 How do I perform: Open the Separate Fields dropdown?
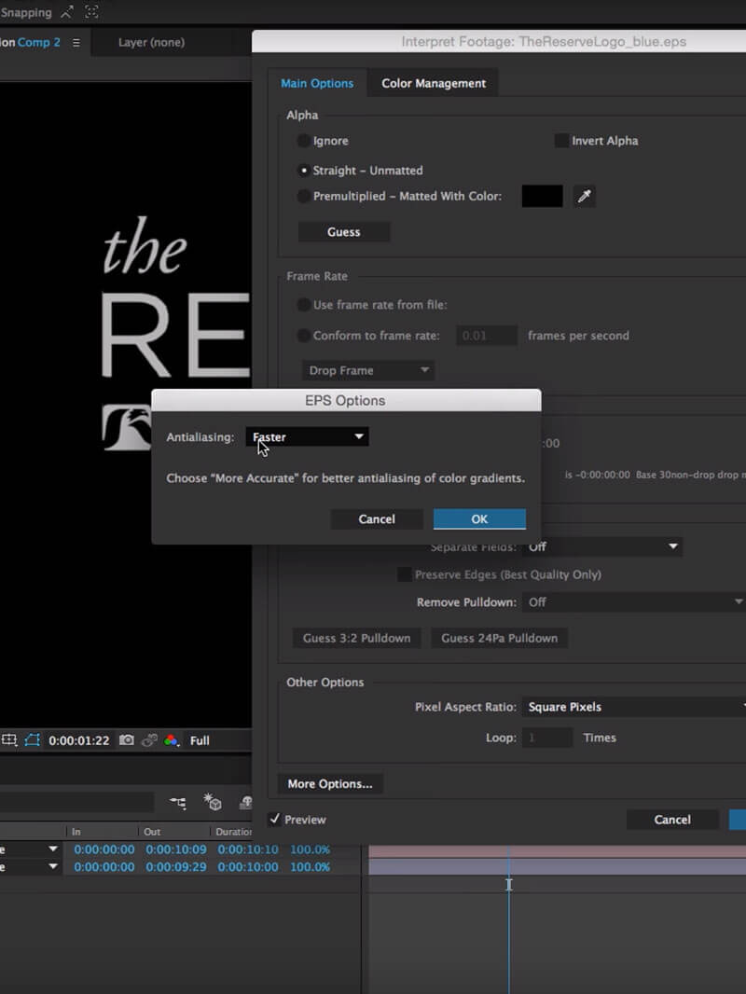[x=602, y=546]
